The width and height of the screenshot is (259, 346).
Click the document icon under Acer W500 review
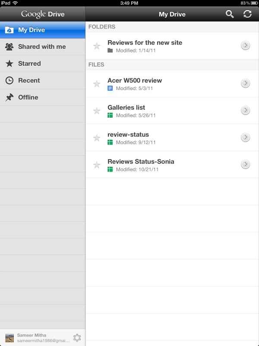(110, 88)
